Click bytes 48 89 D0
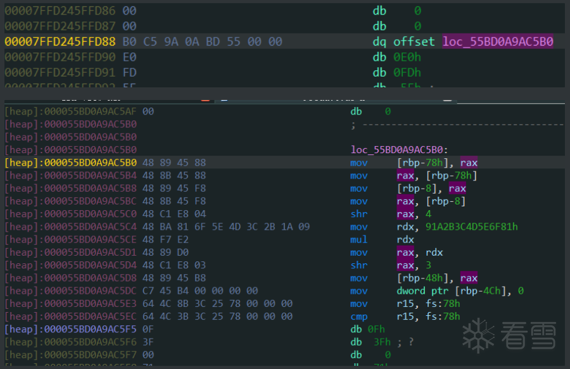Viewport: 570px width, 369px height. (165, 253)
